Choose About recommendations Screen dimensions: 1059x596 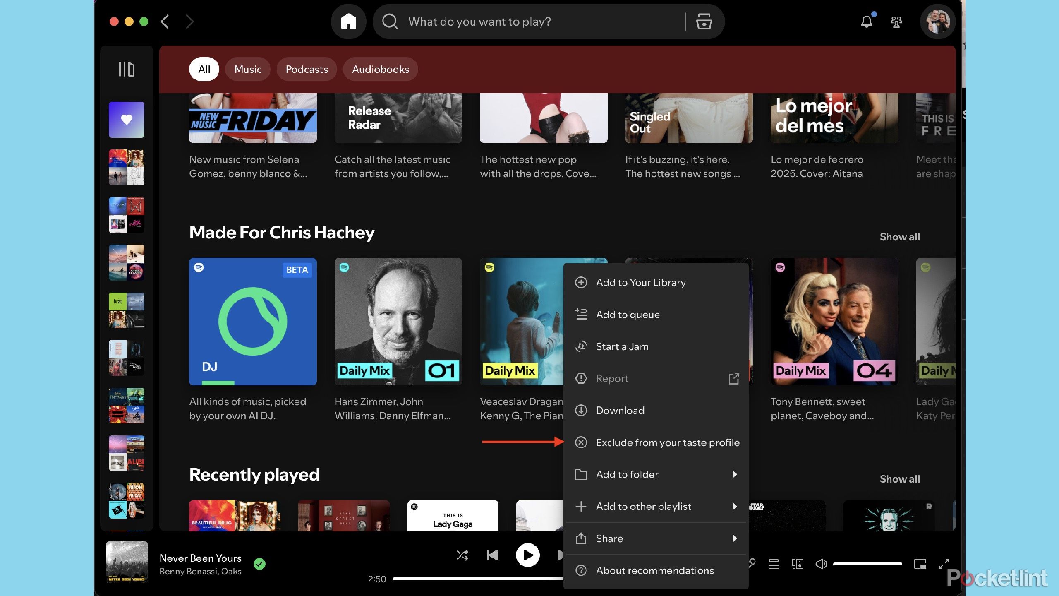(x=656, y=570)
